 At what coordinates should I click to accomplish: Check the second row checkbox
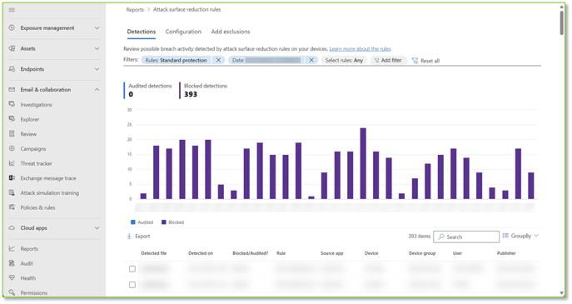132,285
